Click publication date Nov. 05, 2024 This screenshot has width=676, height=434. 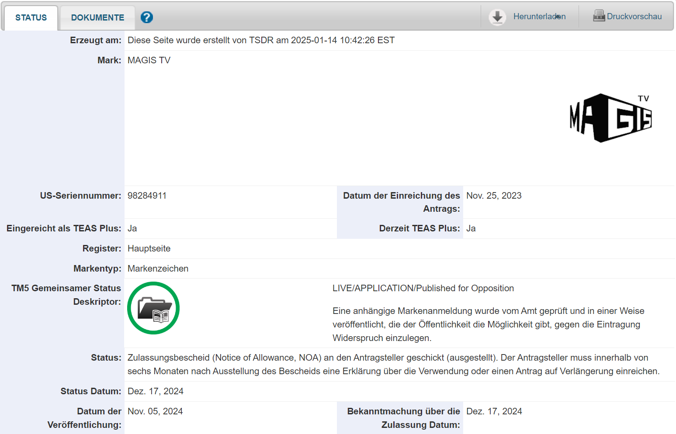tap(155, 411)
